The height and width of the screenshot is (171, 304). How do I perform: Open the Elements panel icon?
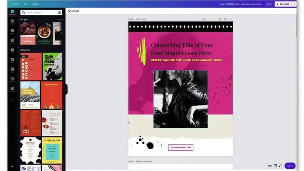[12, 41]
